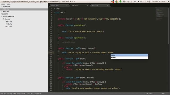Click the updateUser function name
This screenshot has height=95, width=170.
tap(79, 38)
